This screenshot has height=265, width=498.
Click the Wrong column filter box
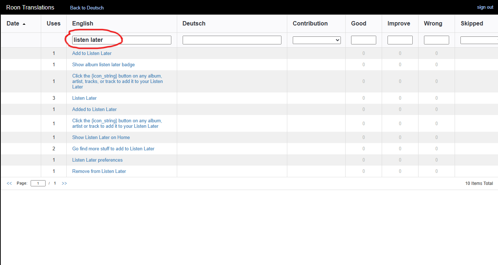(x=436, y=40)
